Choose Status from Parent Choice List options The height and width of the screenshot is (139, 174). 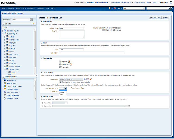coord(62,92)
